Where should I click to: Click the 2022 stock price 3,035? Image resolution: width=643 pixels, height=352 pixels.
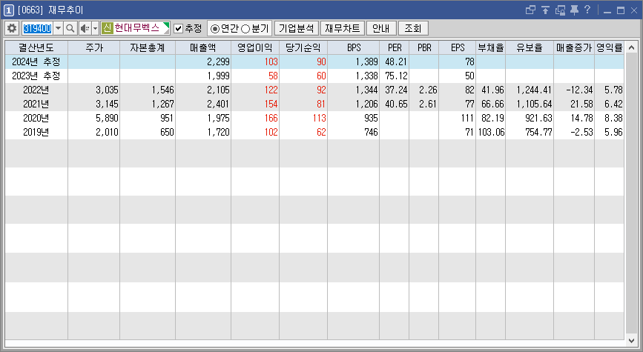[x=107, y=90]
